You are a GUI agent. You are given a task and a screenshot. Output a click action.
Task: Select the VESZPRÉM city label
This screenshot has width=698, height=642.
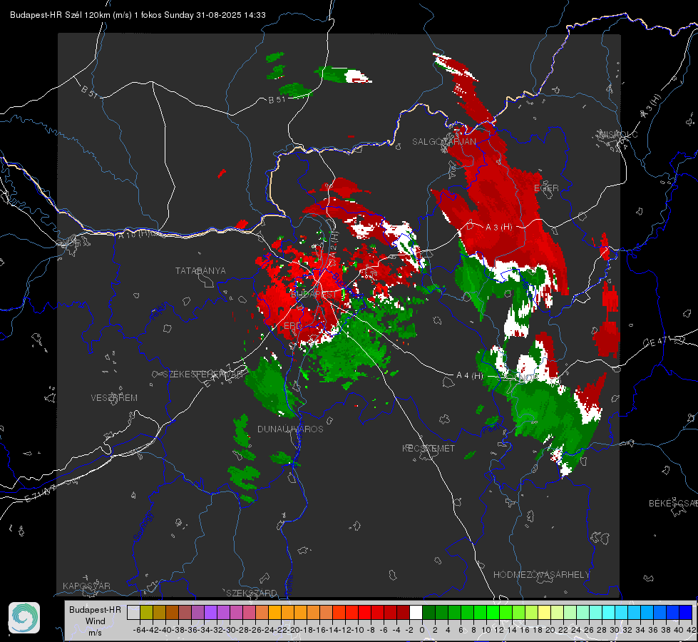click(114, 397)
